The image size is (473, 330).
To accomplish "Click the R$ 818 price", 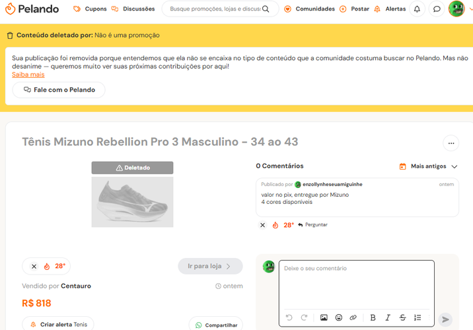I will pyautogui.click(x=36, y=303).
